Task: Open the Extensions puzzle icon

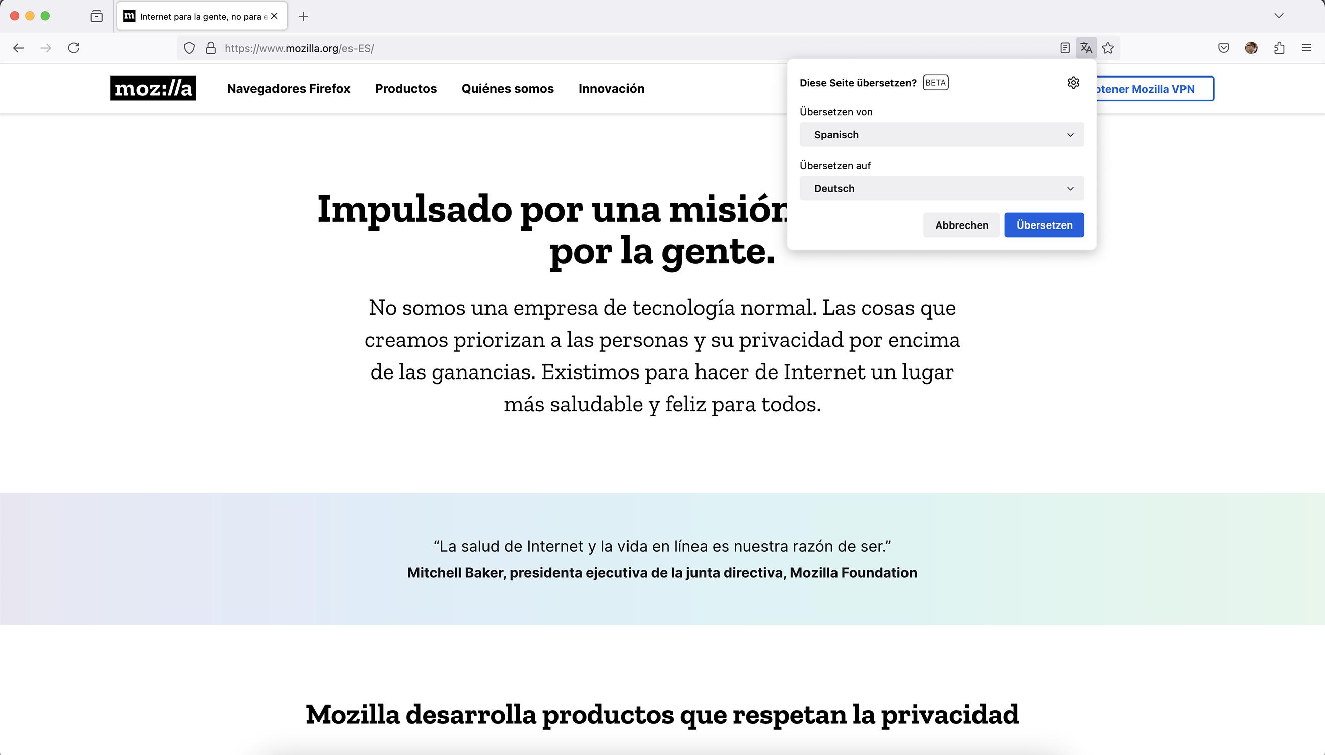Action: click(x=1279, y=48)
